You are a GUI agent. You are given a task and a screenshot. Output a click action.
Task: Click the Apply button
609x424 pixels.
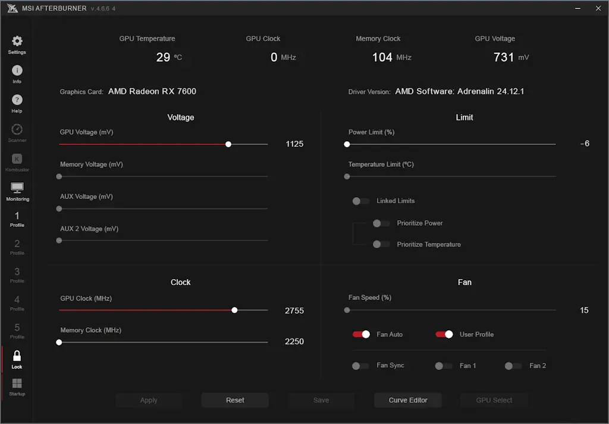tap(149, 400)
